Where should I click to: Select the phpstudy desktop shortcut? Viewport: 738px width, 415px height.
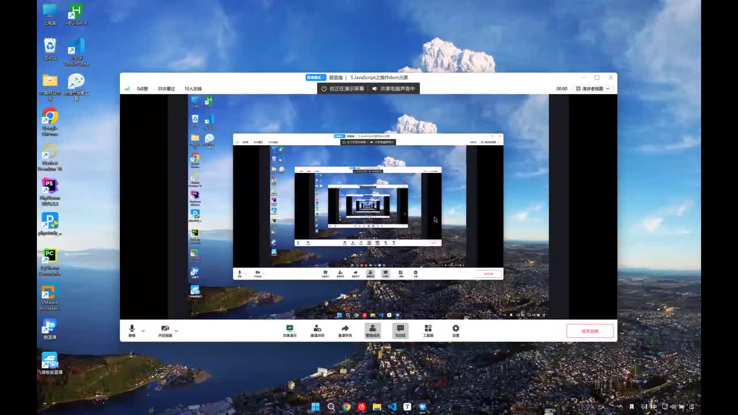click(x=50, y=224)
